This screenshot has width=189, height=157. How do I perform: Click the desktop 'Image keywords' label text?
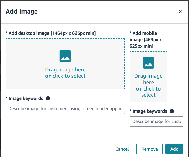(x=26, y=98)
